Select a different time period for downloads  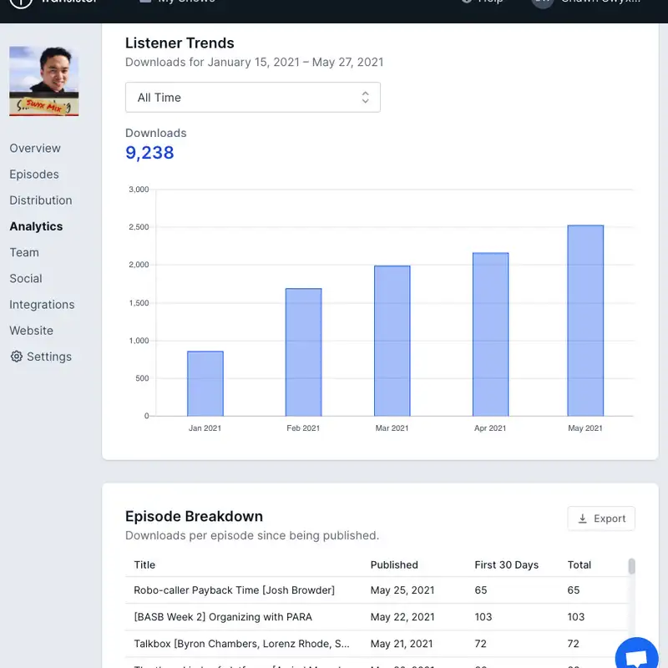click(252, 97)
